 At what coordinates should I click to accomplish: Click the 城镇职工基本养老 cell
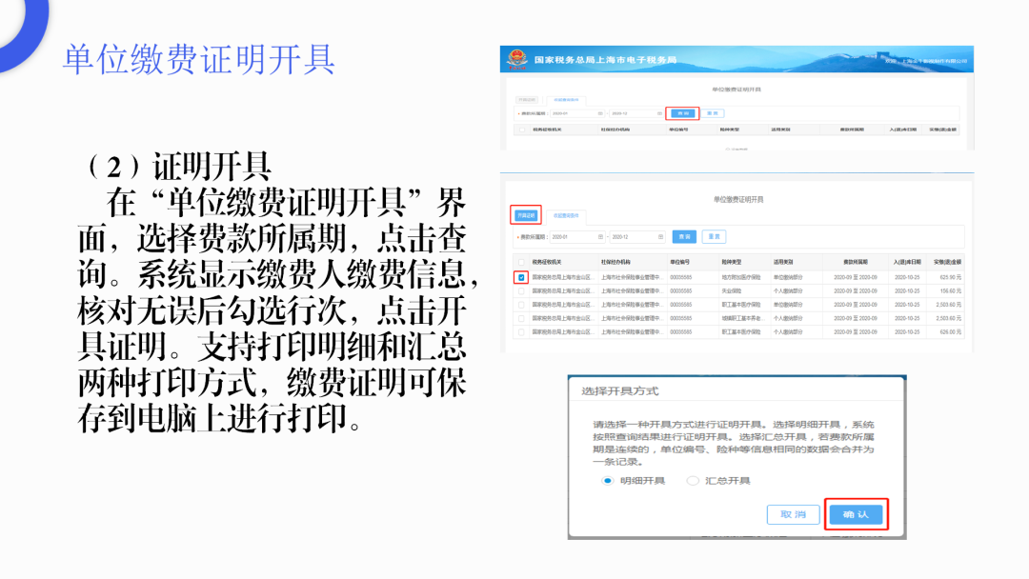click(741, 319)
